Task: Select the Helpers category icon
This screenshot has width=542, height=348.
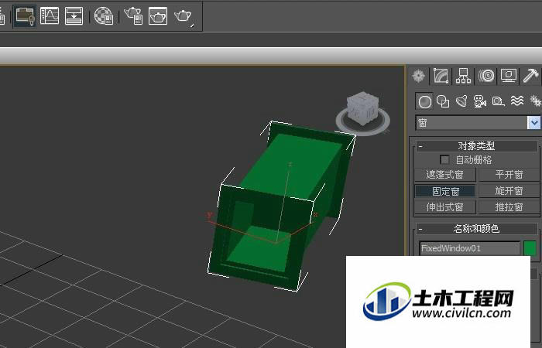Action: click(498, 101)
